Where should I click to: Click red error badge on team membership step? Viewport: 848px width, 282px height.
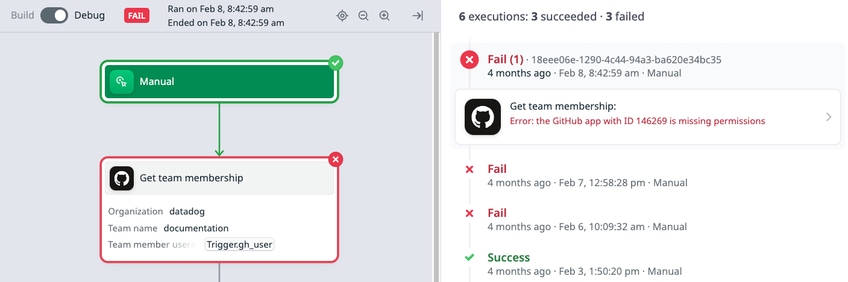tap(336, 159)
